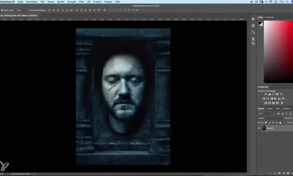Switch to the Ebenen tab
The width and height of the screenshot is (293, 176).
coord(261,109)
